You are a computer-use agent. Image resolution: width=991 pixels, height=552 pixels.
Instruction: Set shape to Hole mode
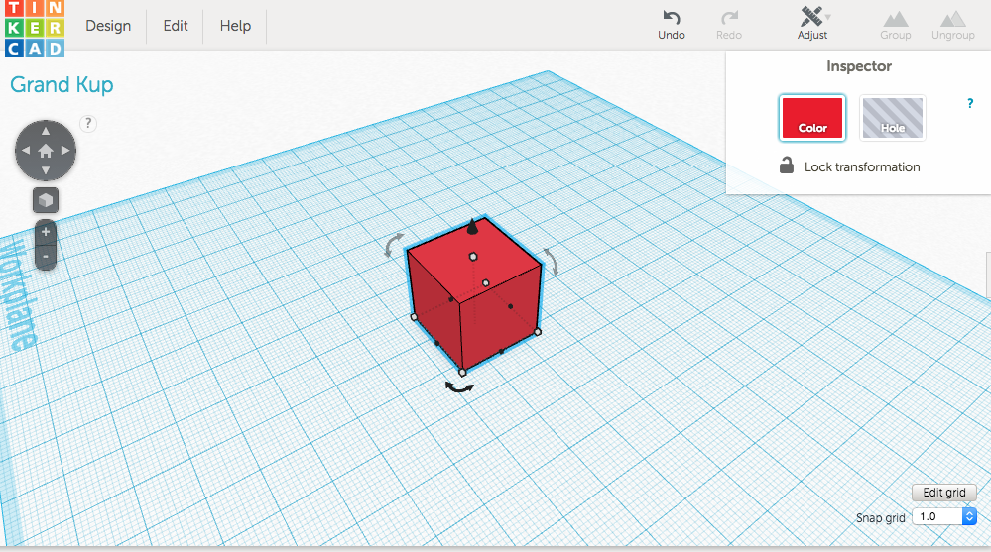pyautogui.click(x=892, y=118)
